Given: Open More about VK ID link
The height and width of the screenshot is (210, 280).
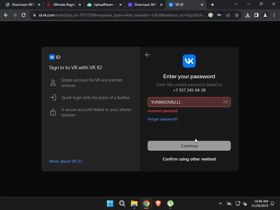Looking at the screenshot, I should (x=65, y=161).
